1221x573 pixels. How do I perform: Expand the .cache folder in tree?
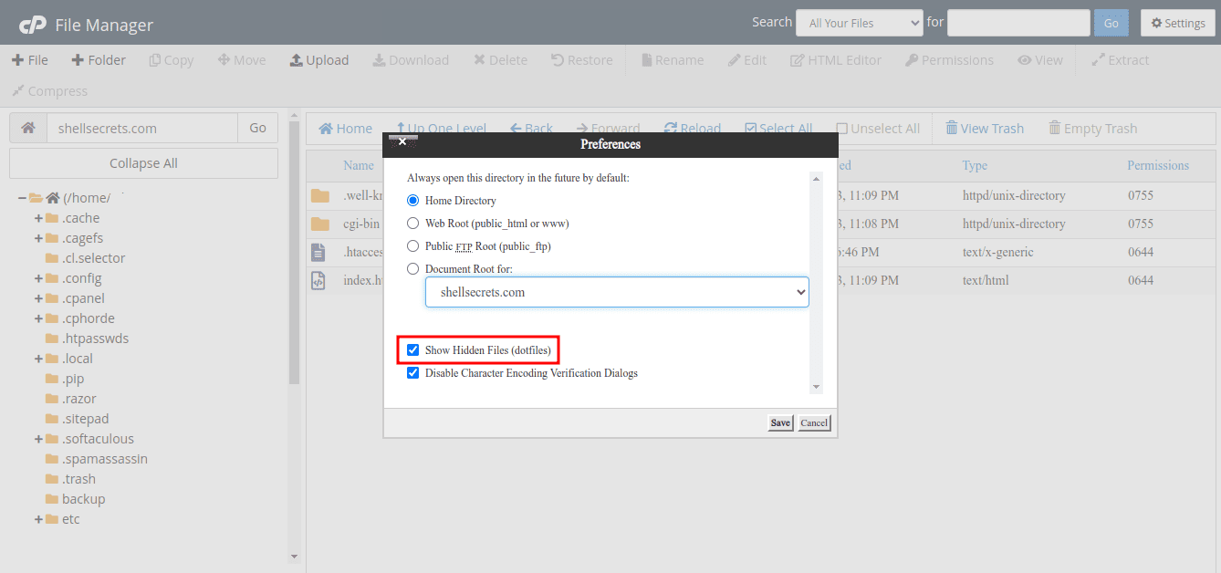[39, 218]
